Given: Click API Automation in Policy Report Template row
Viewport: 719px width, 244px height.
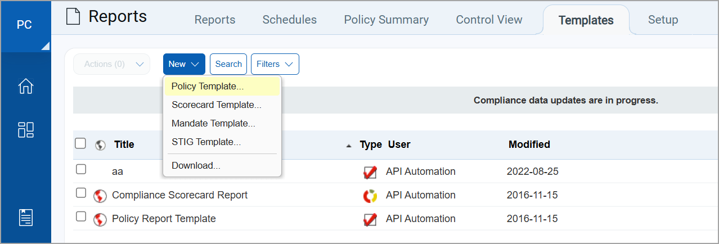Looking at the screenshot, I should tap(421, 219).
